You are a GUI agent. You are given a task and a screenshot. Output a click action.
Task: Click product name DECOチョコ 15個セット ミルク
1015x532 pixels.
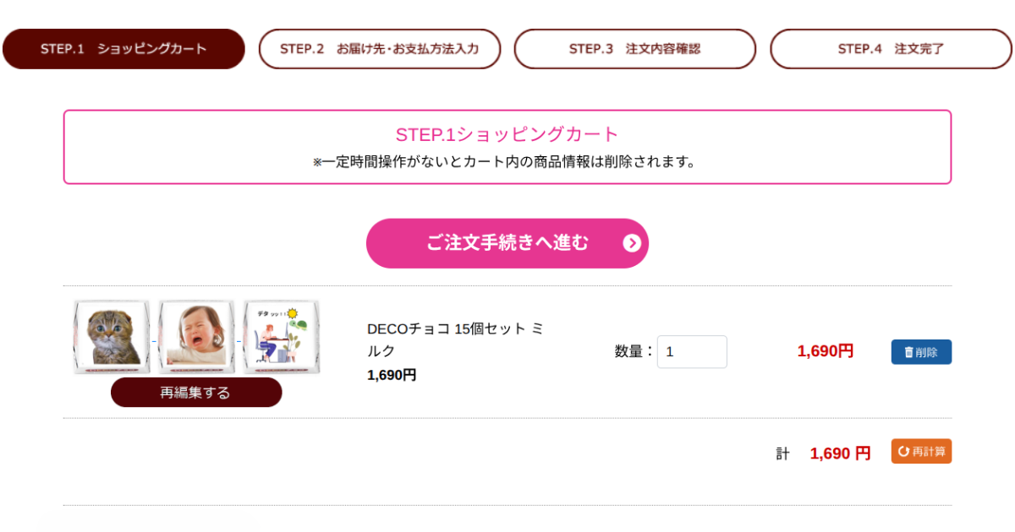click(455, 339)
